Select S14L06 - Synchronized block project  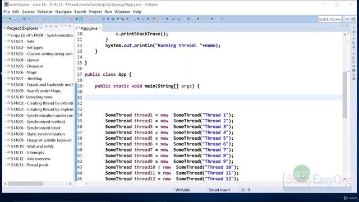[36, 128]
